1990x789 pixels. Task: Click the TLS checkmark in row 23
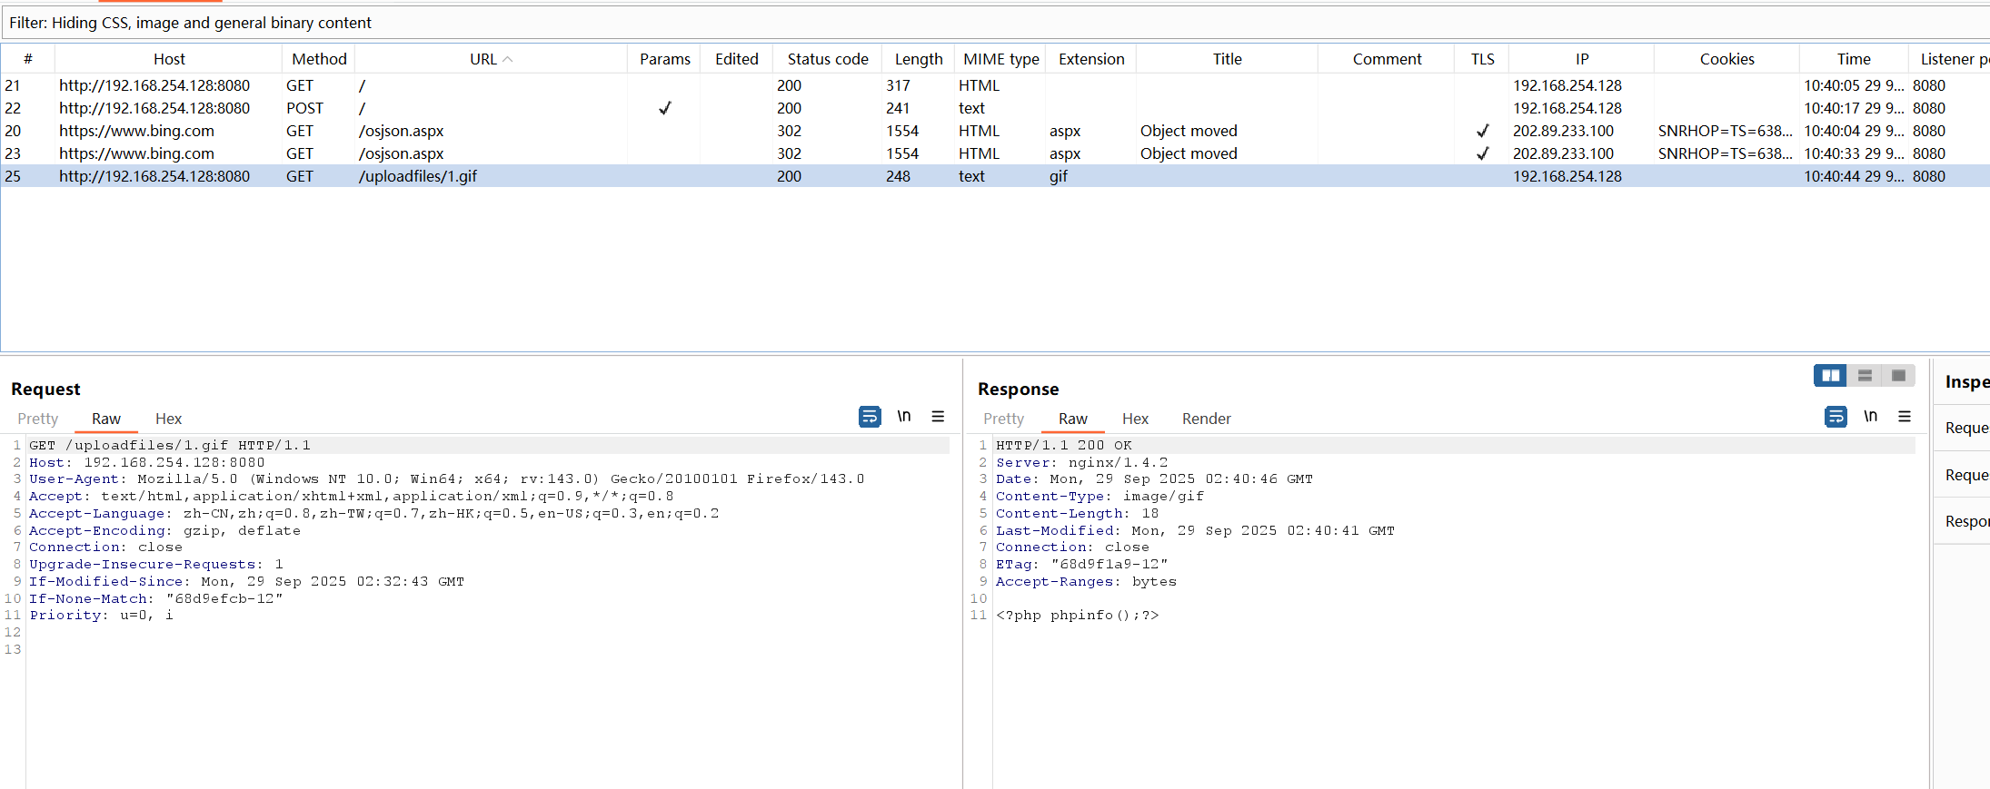coord(1482,153)
